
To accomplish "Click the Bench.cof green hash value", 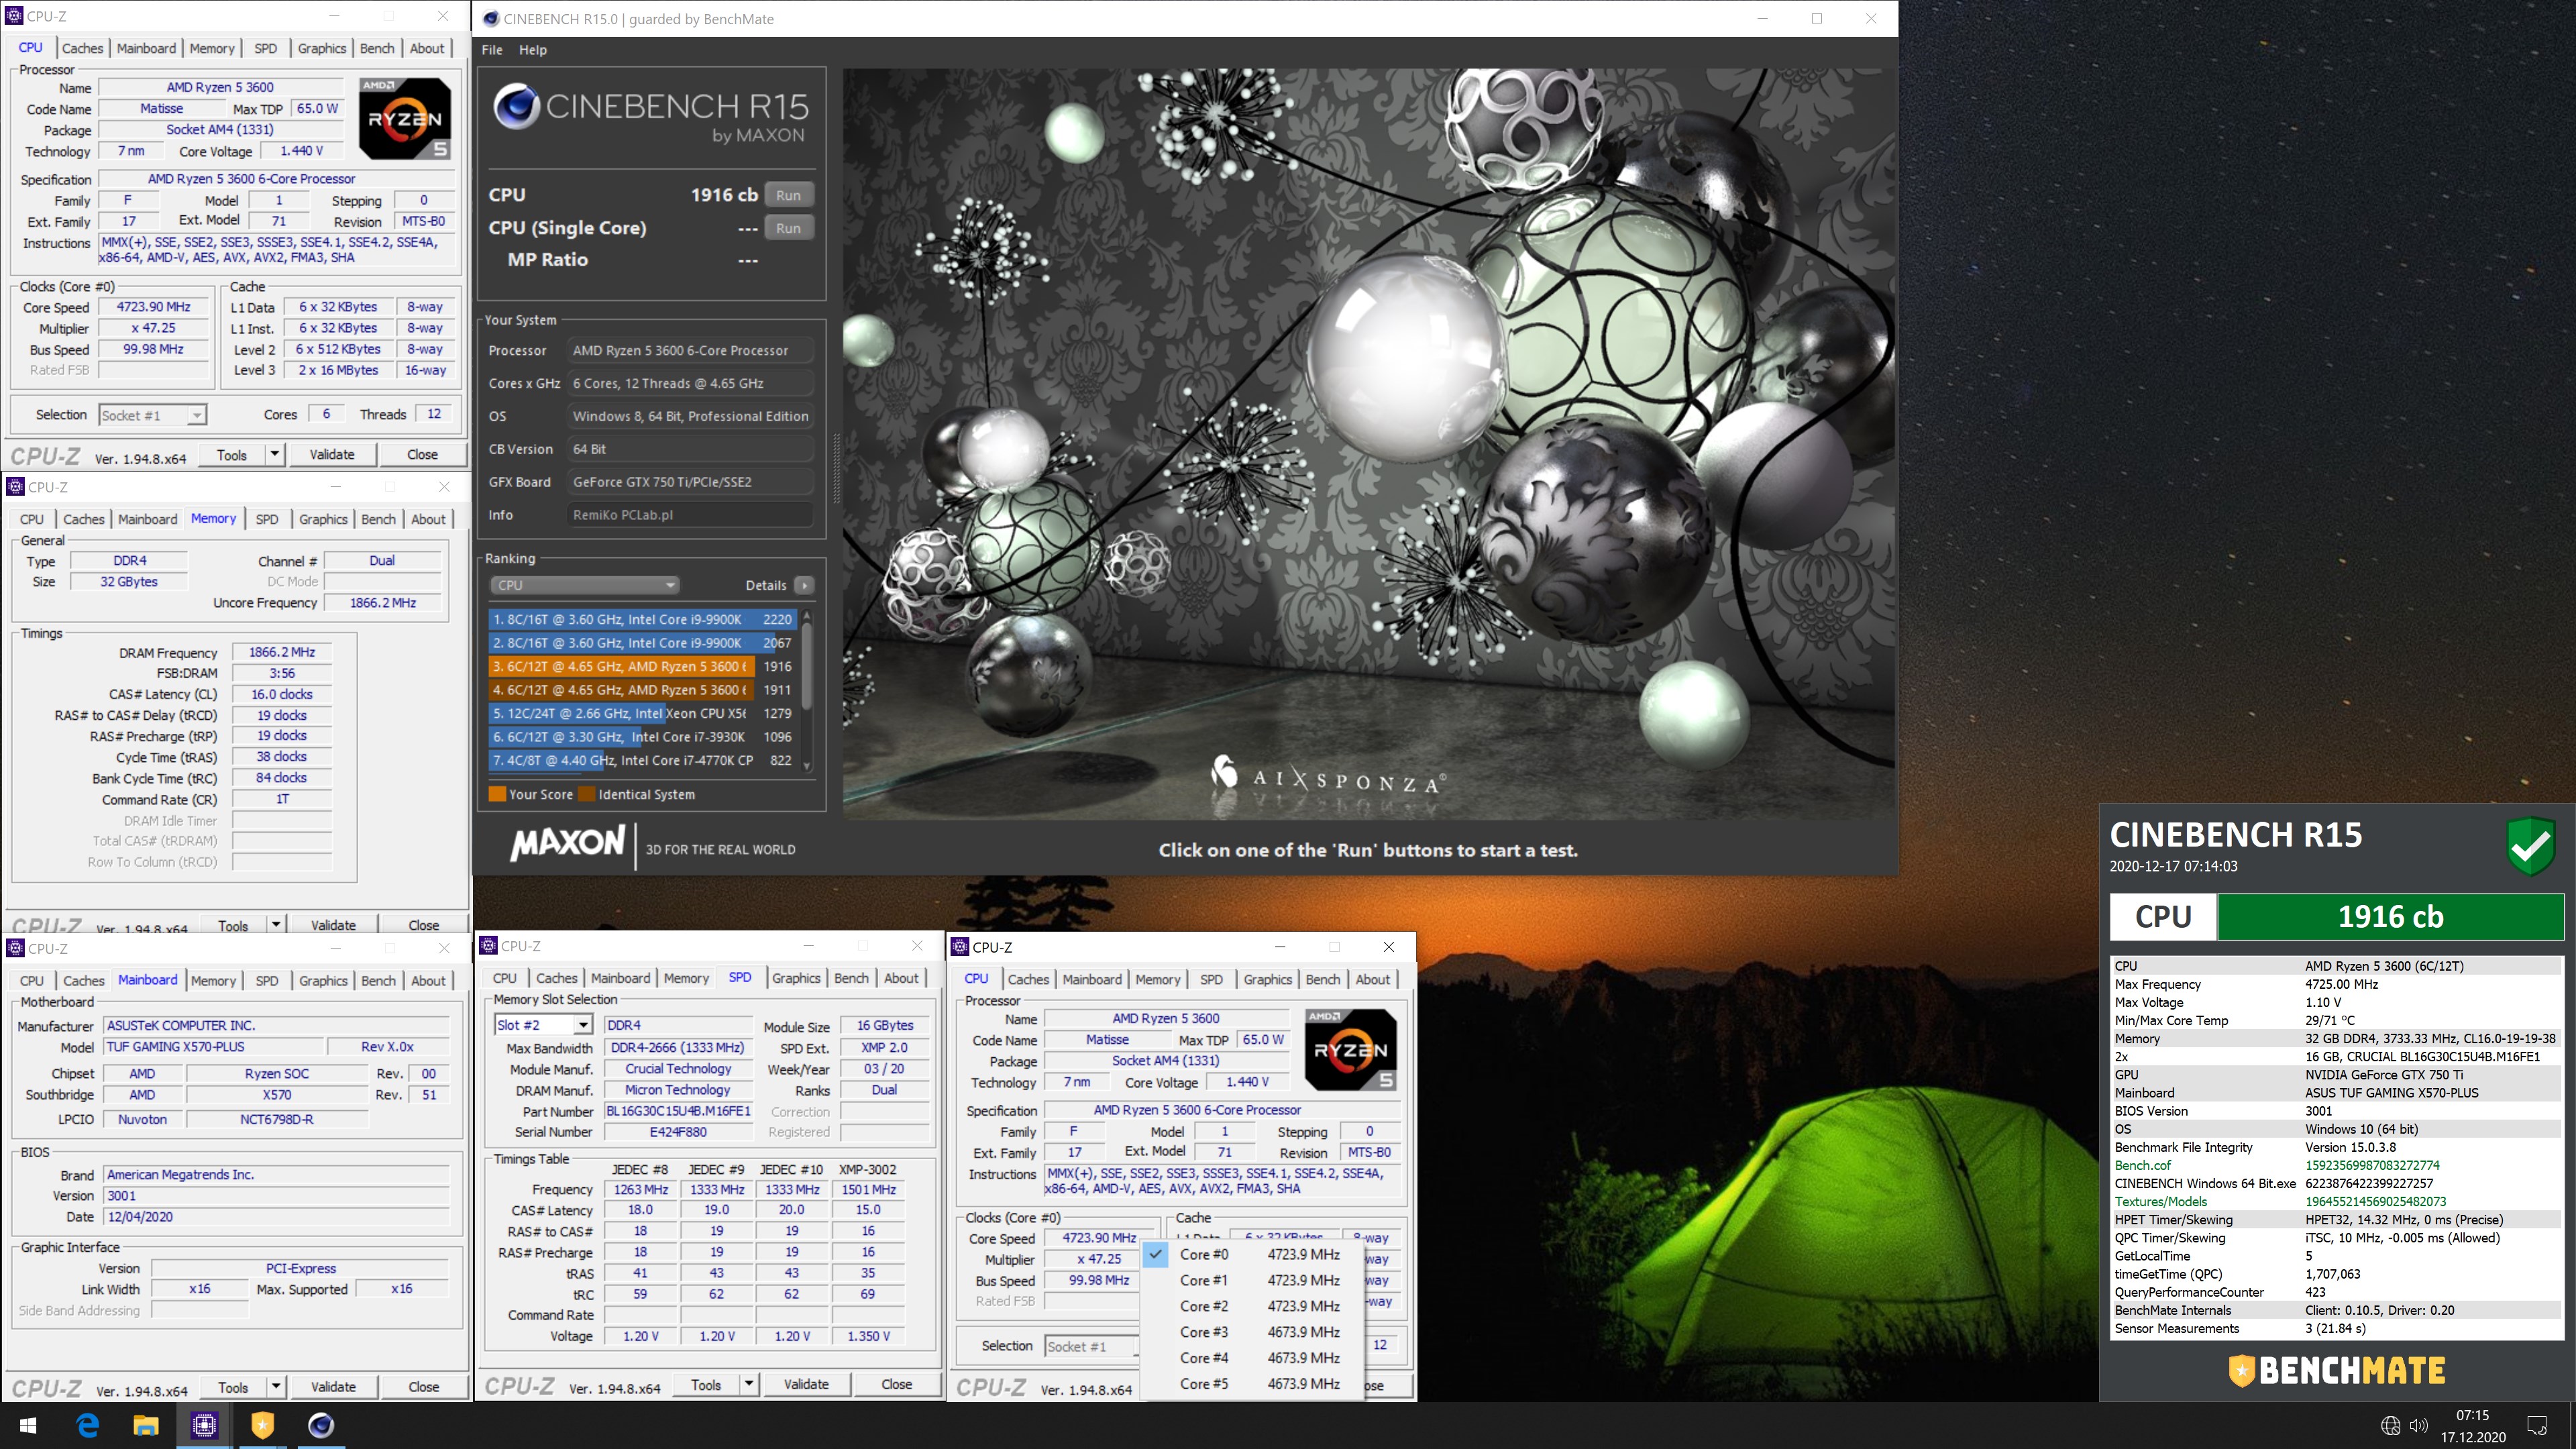I will click(x=2372, y=1165).
